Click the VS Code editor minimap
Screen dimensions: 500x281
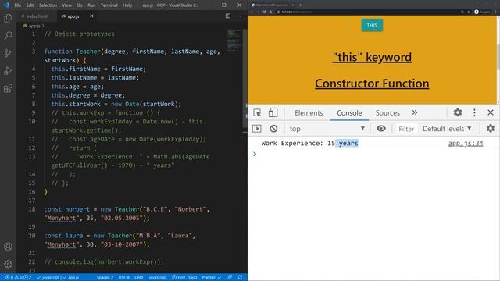pos(234,40)
